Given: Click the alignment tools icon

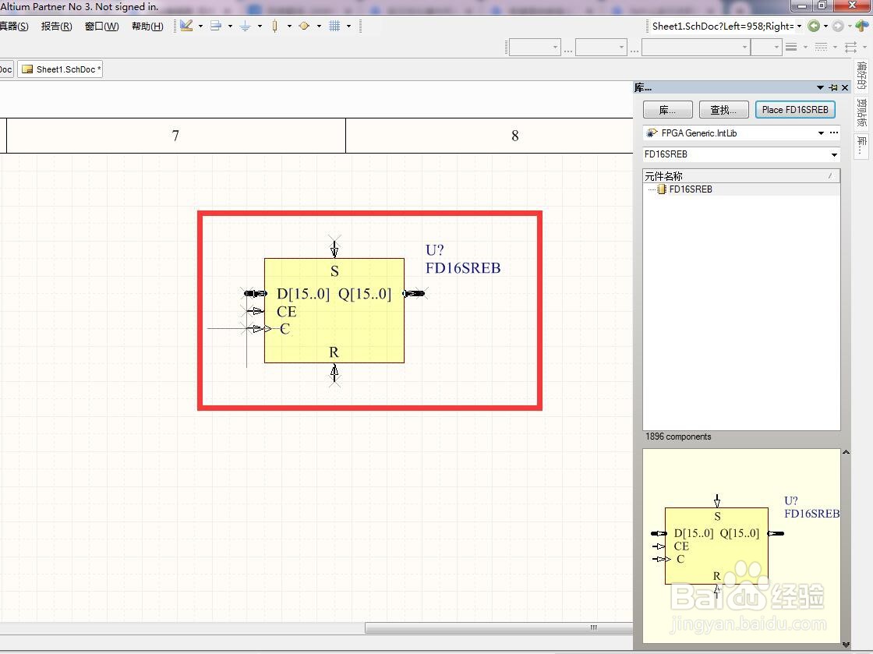Looking at the screenshot, I should coord(215,26).
